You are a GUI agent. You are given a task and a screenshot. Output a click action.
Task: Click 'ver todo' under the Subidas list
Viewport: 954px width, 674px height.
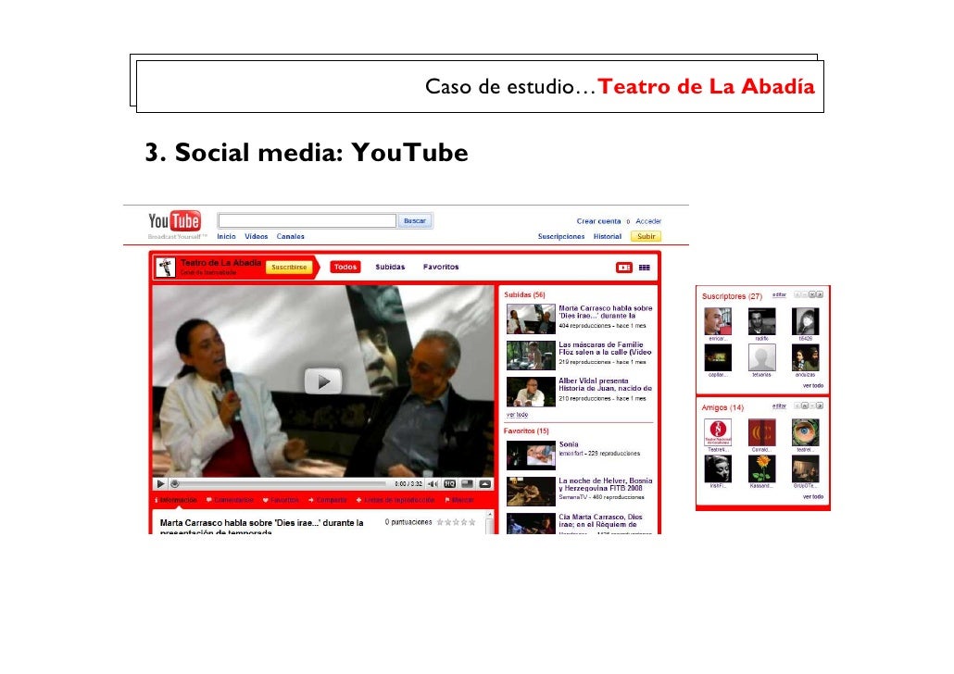coord(517,415)
